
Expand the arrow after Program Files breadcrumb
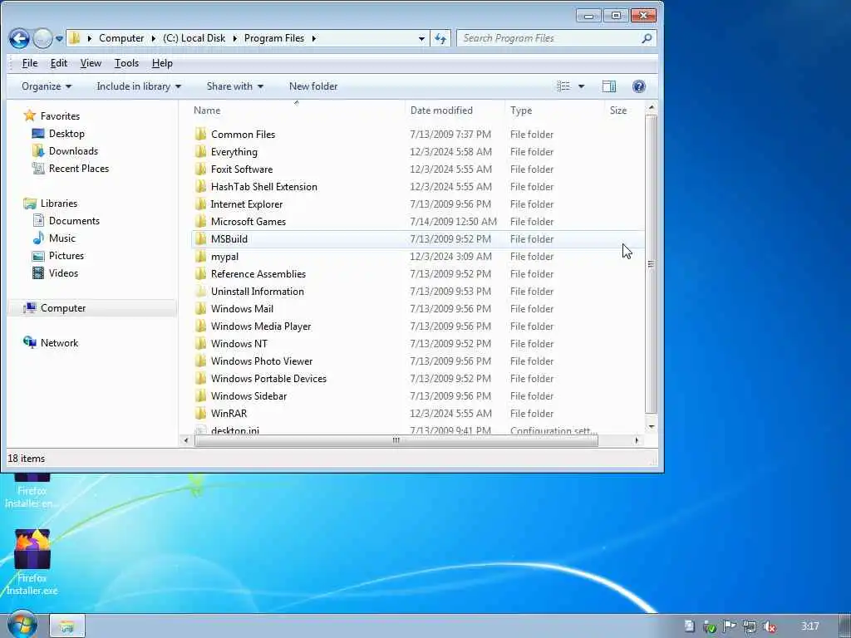click(313, 38)
